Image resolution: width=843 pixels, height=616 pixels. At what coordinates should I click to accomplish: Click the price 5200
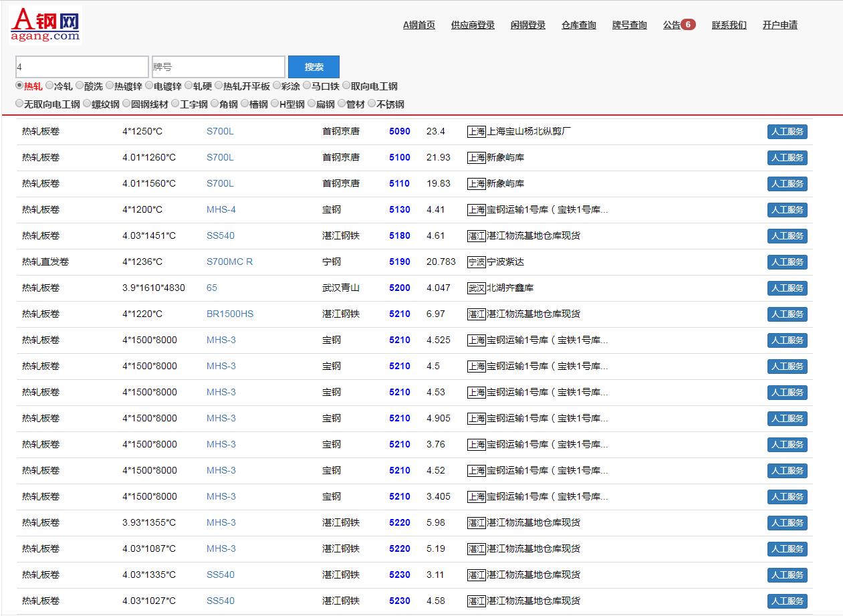[x=400, y=288]
